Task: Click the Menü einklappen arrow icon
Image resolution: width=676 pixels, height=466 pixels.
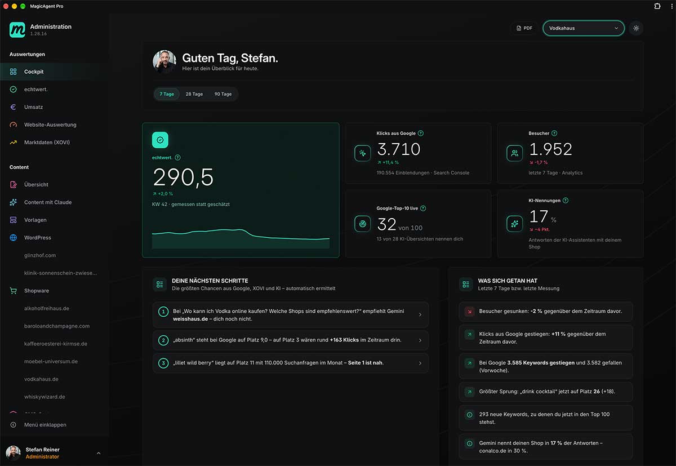Action: tap(14, 425)
